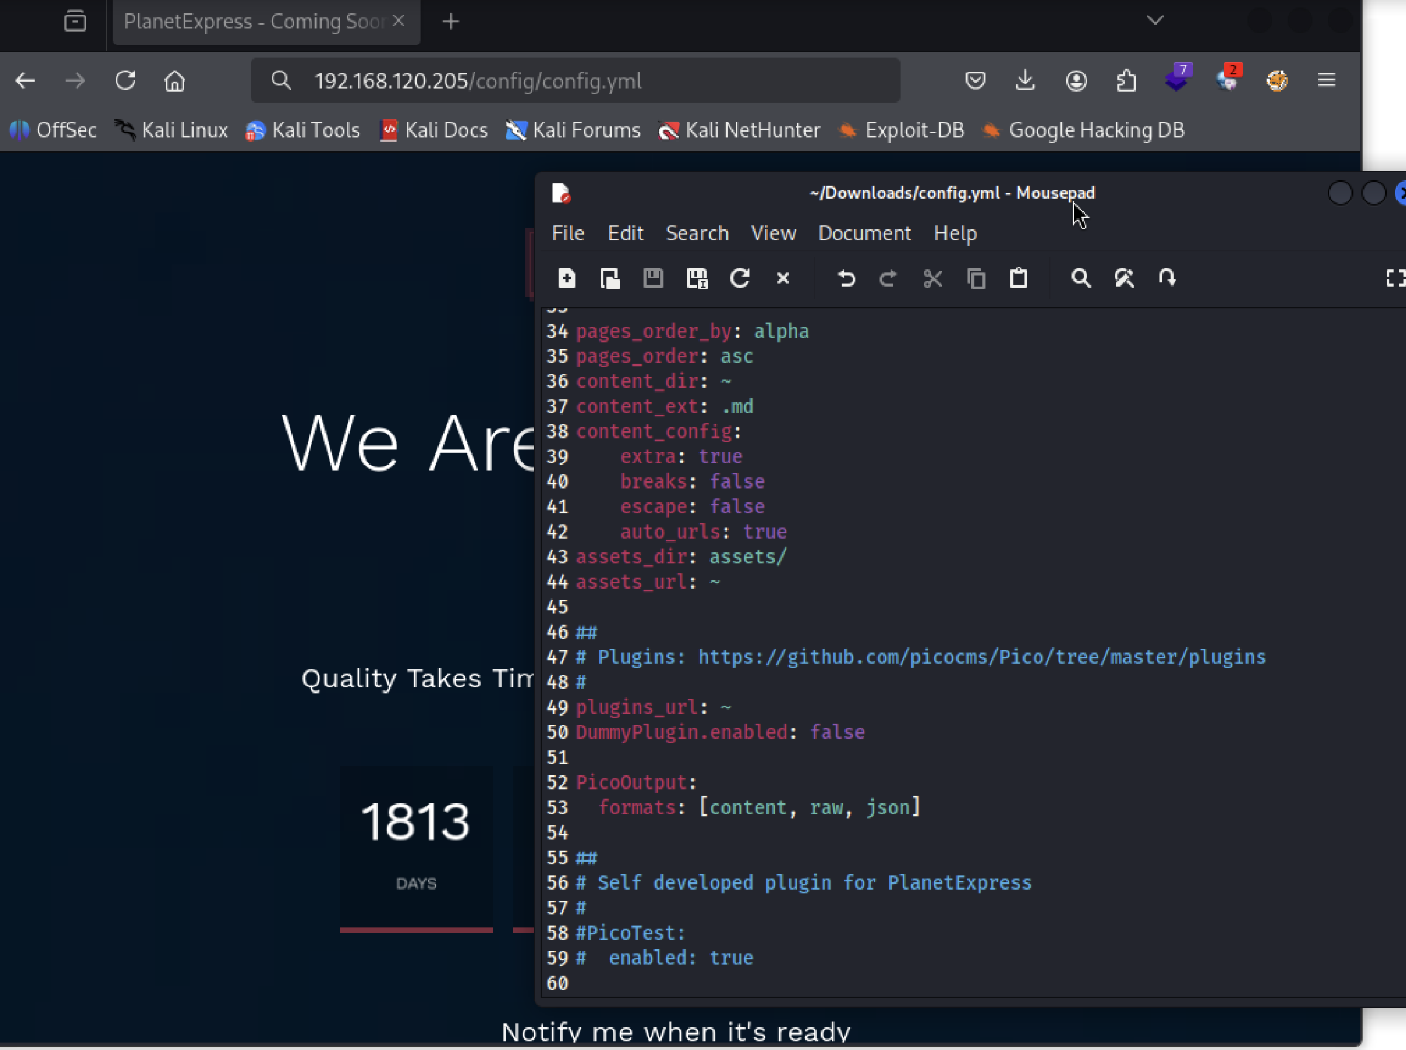
Task: Open the Firefox hamburger application menu
Action: (1327, 80)
